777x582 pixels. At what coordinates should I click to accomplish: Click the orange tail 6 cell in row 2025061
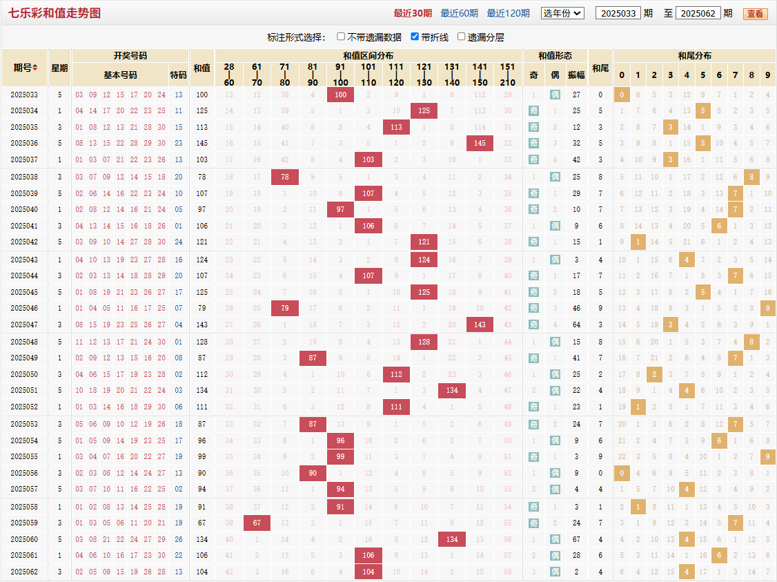click(719, 556)
